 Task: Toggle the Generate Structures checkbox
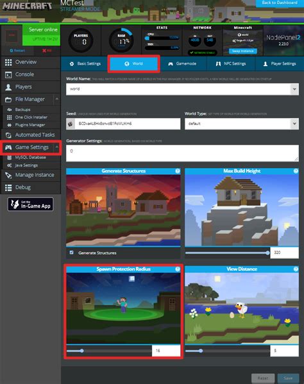point(72,253)
